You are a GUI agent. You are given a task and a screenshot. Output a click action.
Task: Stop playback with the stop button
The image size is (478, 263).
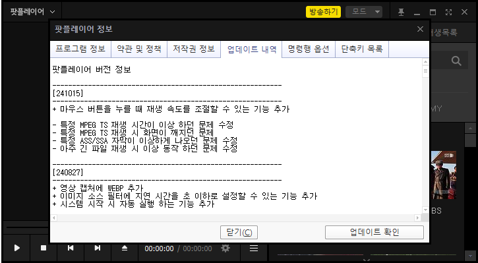[44, 248]
